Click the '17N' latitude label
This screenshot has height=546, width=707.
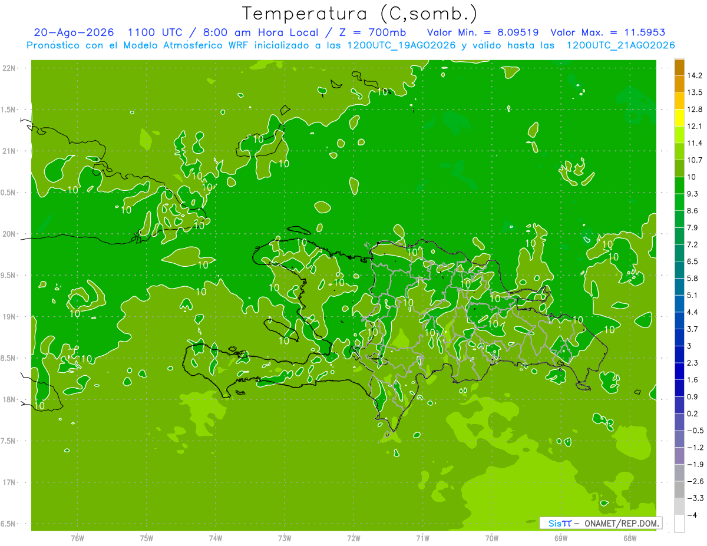coord(9,482)
